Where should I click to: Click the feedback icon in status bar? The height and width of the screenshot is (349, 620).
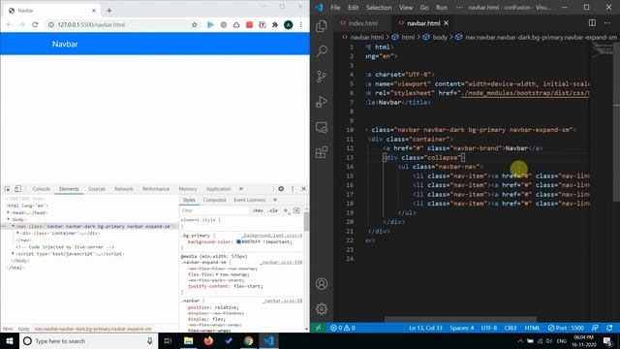coord(595,328)
